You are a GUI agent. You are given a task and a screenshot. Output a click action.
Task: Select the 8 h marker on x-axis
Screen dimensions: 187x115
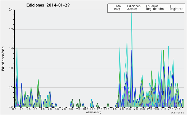point(71,109)
